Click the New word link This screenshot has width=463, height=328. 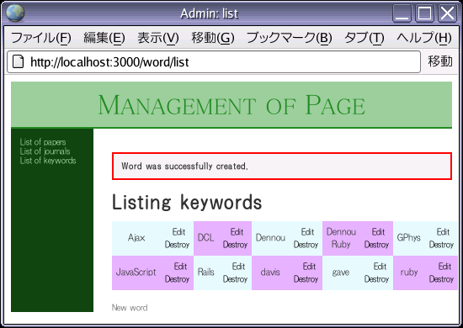[130, 308]
